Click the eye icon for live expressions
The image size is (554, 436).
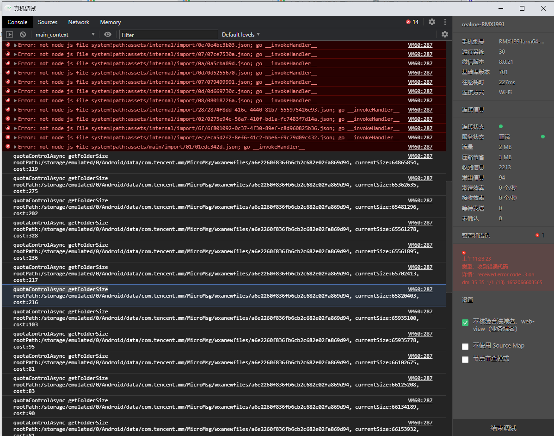pos(108,34)
